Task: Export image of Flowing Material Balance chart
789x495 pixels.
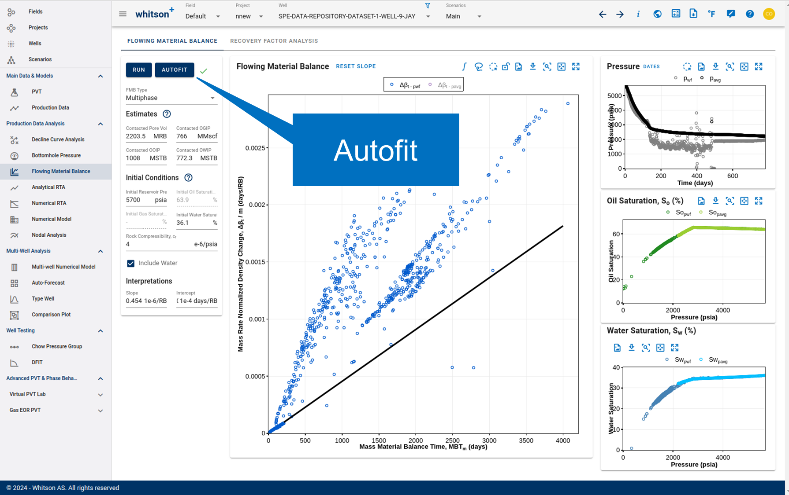Action: click(519, 66)
